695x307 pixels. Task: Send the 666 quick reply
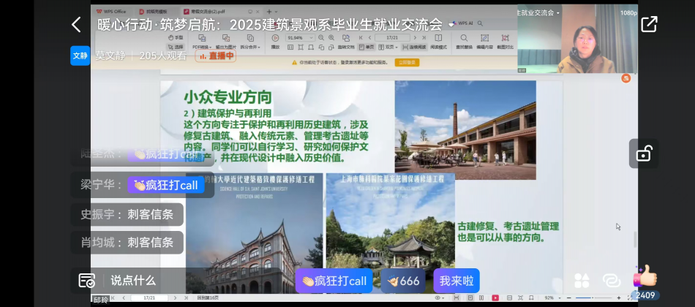403,281
